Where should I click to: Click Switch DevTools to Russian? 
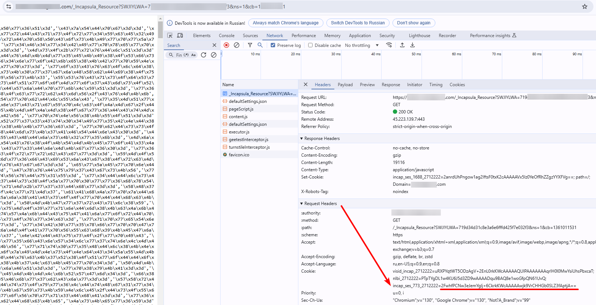pos(358,23)
